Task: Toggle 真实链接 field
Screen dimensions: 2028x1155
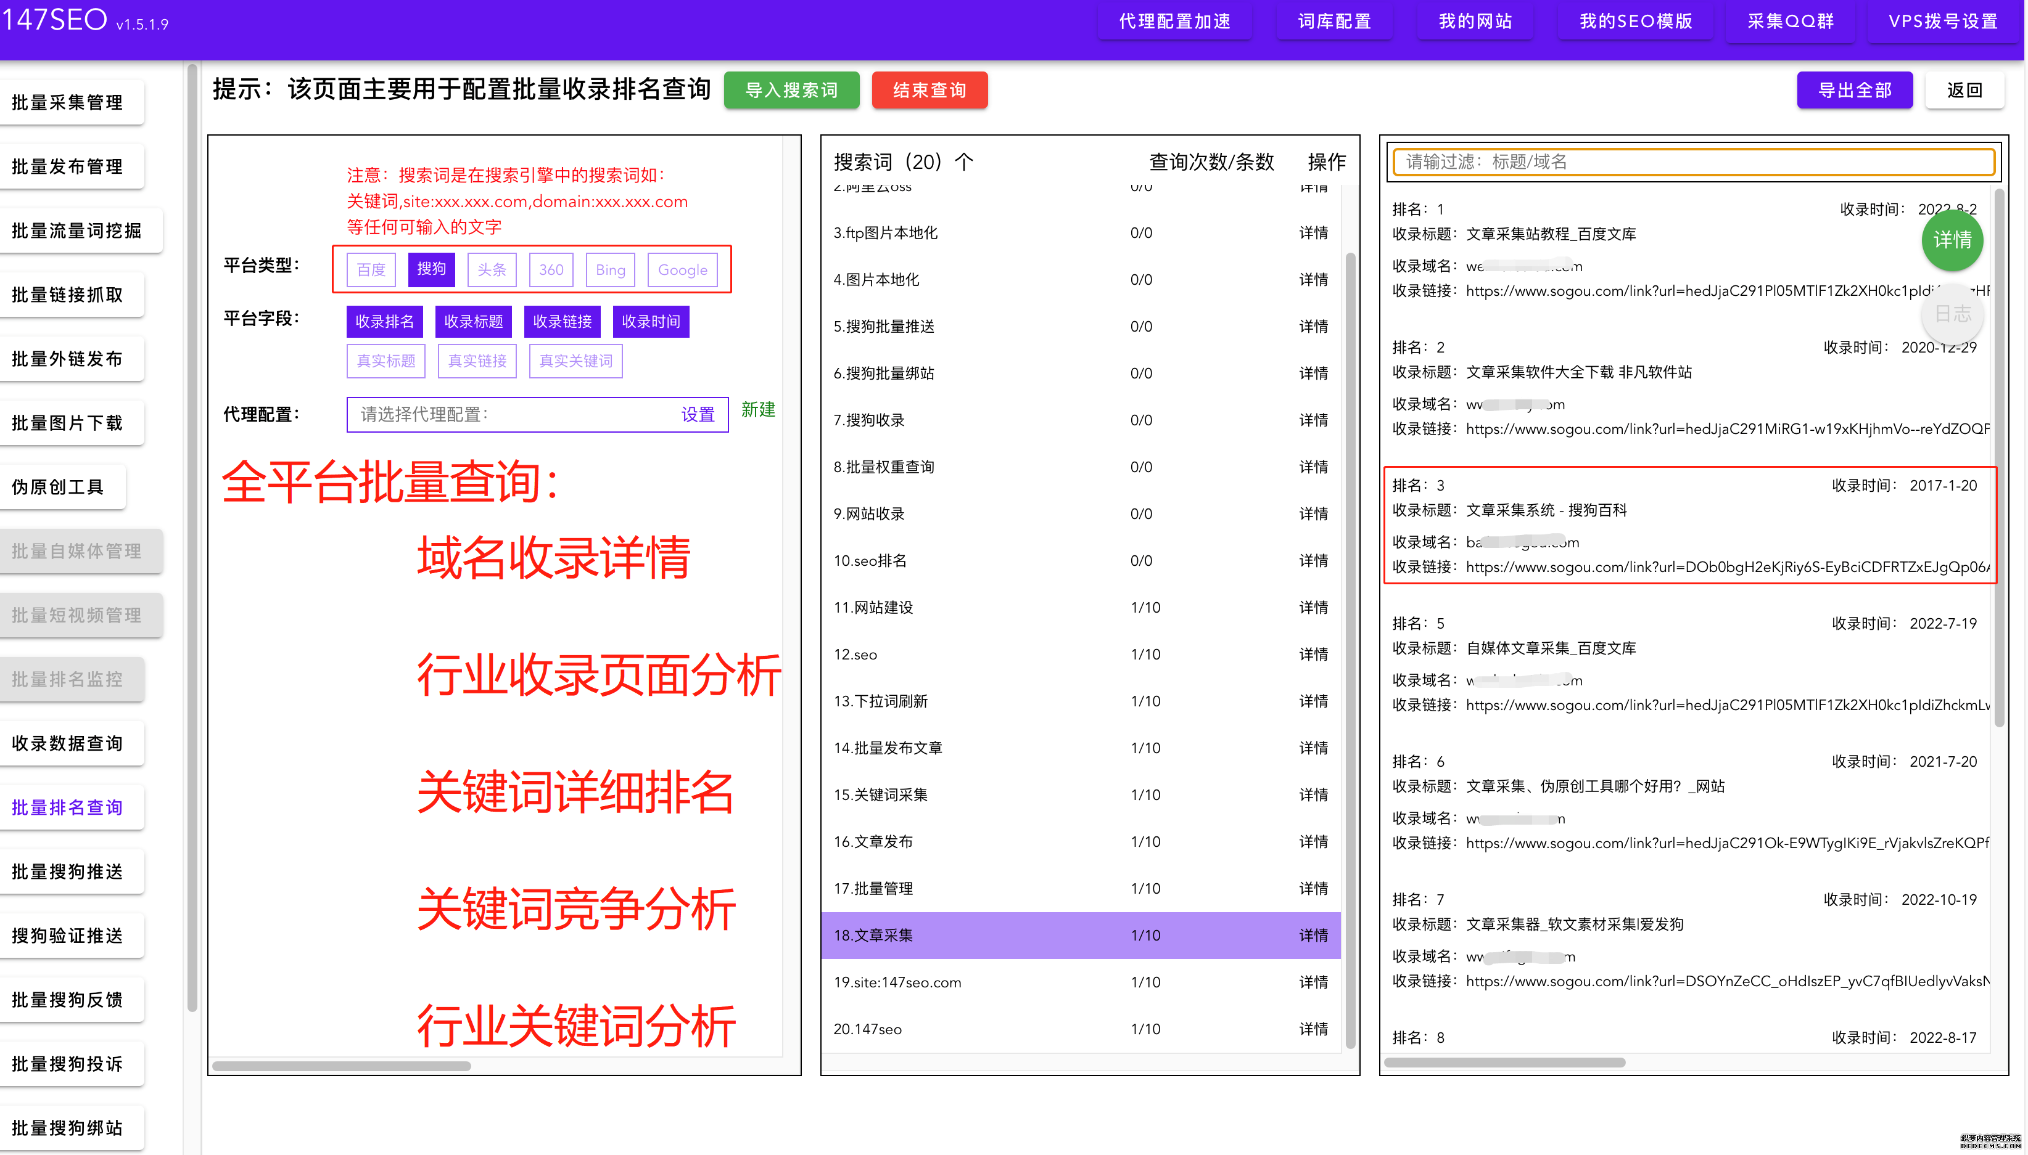Action: coord(477,361)
